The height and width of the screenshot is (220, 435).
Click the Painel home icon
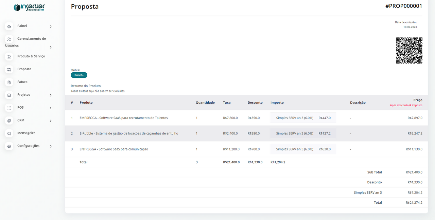coord(9,26)
